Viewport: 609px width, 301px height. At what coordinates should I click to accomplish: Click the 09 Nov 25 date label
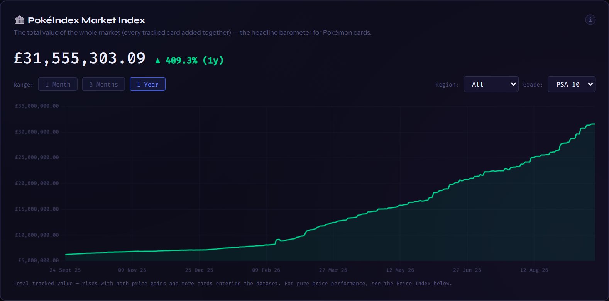click(132, 270)
